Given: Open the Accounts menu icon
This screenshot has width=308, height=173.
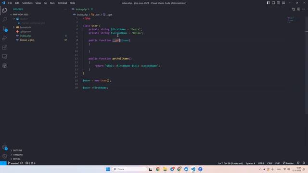Looking at the screenshot, I should point(4,147).
